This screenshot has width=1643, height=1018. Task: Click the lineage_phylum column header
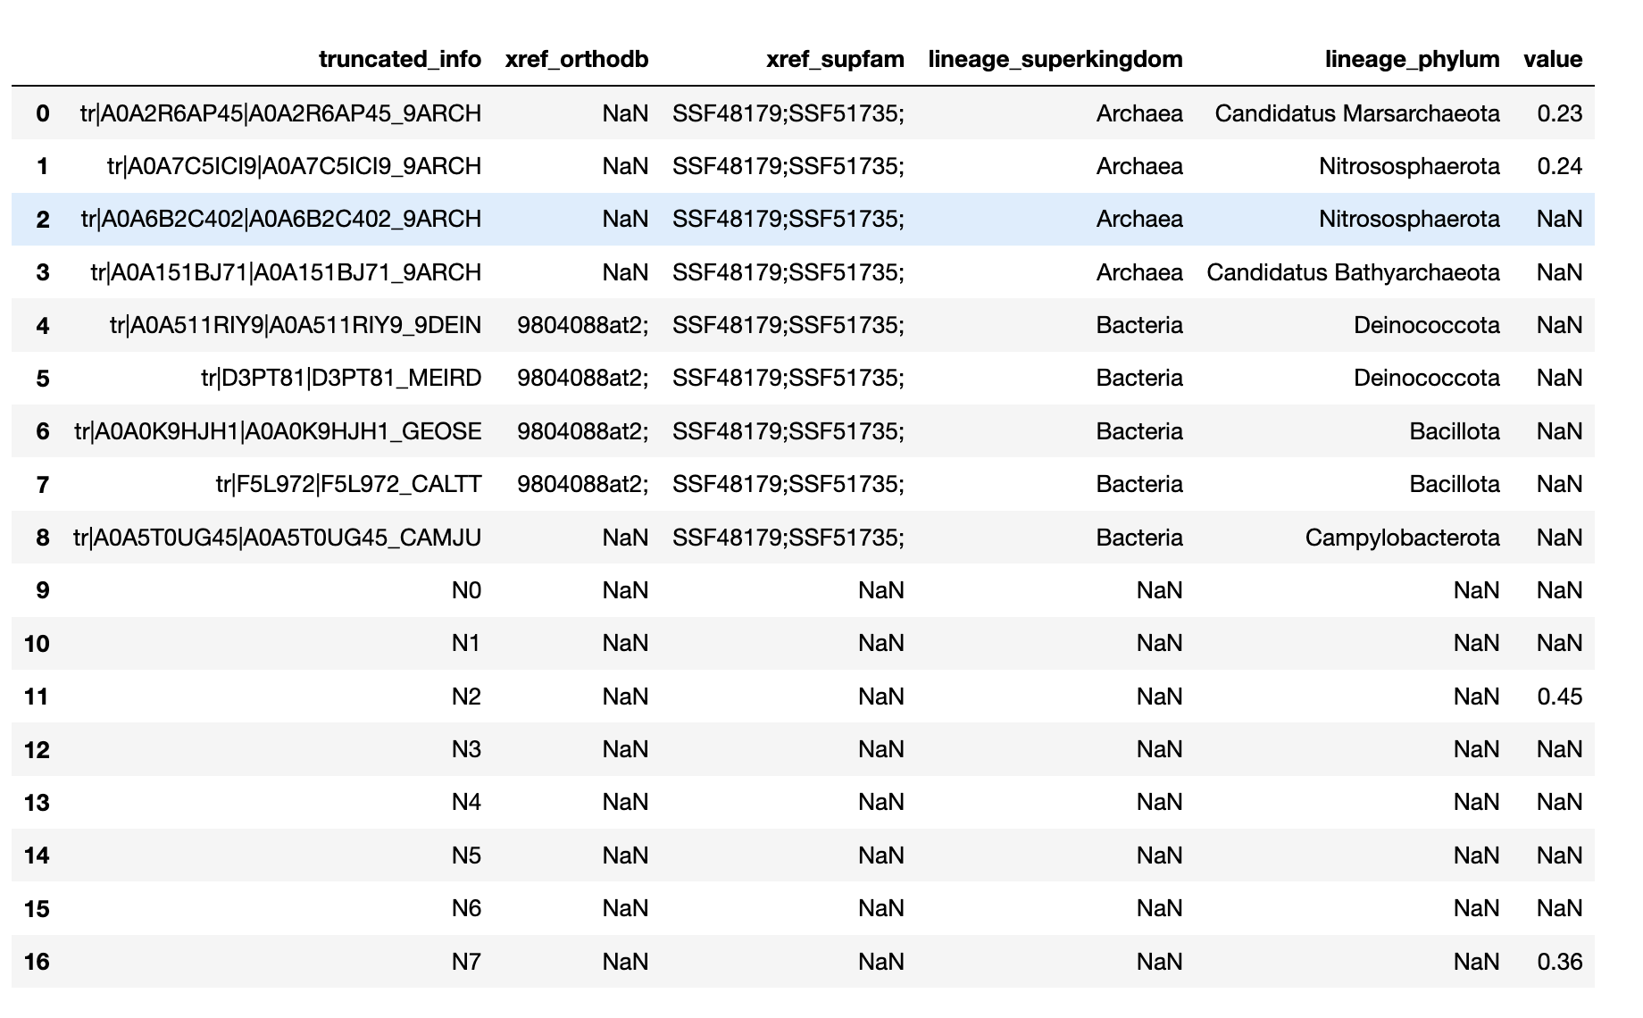[1412, 60]
